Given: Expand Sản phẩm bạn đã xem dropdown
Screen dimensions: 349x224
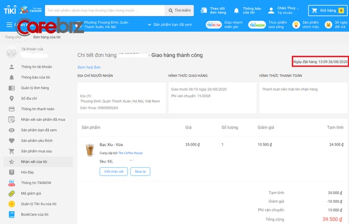Looking at the screenshot, I should [170, 25].
